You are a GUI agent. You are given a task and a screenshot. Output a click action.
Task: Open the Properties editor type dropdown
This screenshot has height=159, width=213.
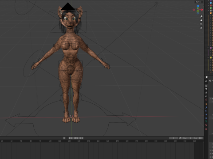point(207,77)
